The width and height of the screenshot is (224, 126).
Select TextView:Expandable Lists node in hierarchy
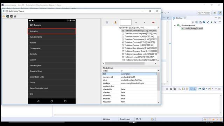click(139, 54)
